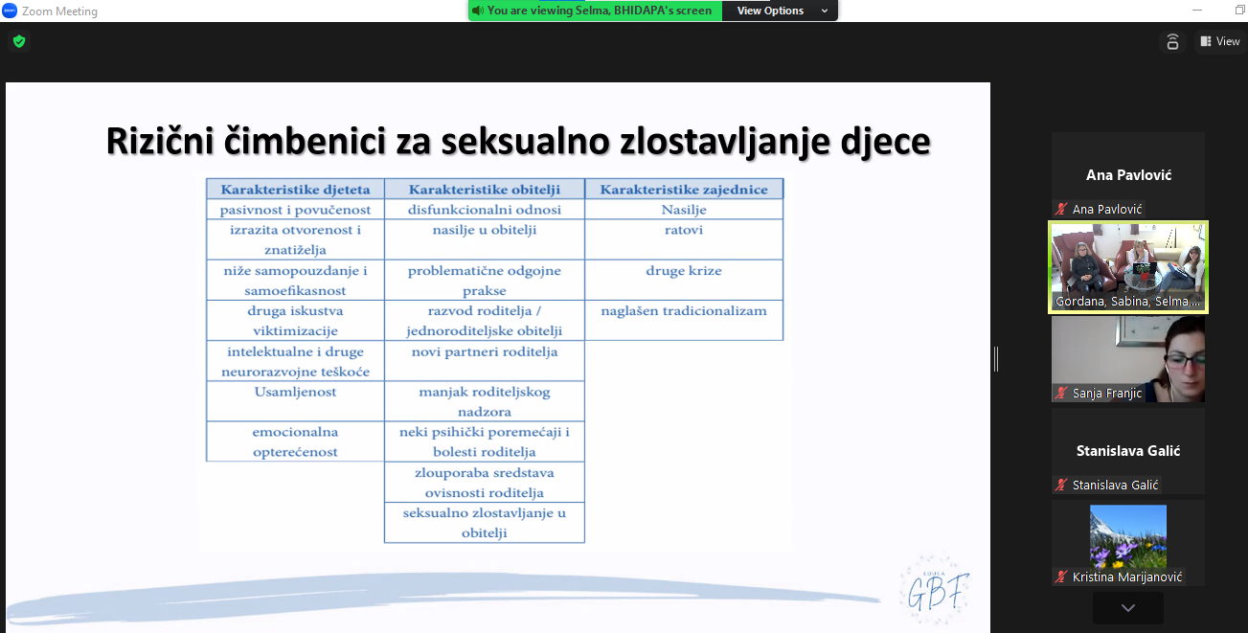Select the Gordana, Sabina, Selma video tile
The height and width of the screenshot is (633, 1248).
1128,266
